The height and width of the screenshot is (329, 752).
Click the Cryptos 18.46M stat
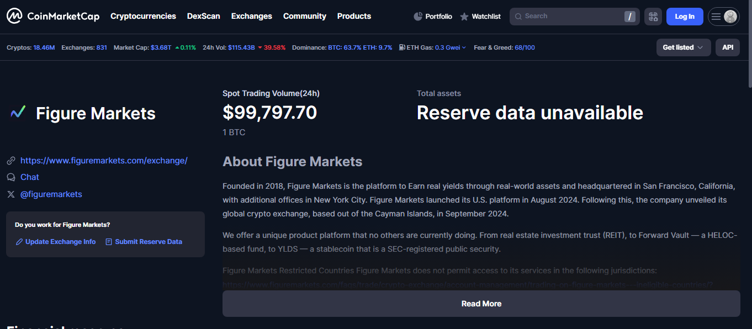(x=31, y=47)
